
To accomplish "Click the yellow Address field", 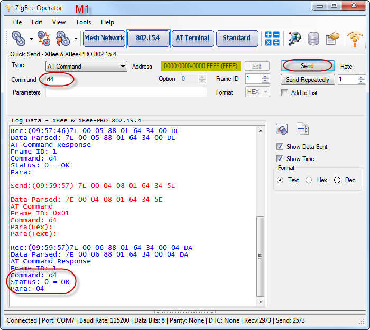I will [x=200, y=66].
